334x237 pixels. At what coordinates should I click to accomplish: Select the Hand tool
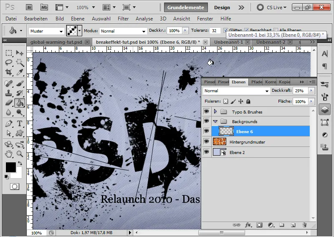pos(8,154)
